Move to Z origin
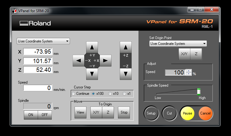The height and width of the screenshot is (136, 231). click(x=108, y=112)
